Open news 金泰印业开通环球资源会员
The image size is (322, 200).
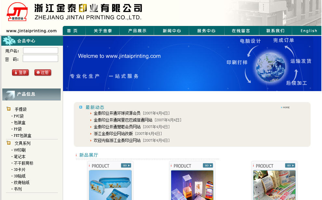pos(117,113)
